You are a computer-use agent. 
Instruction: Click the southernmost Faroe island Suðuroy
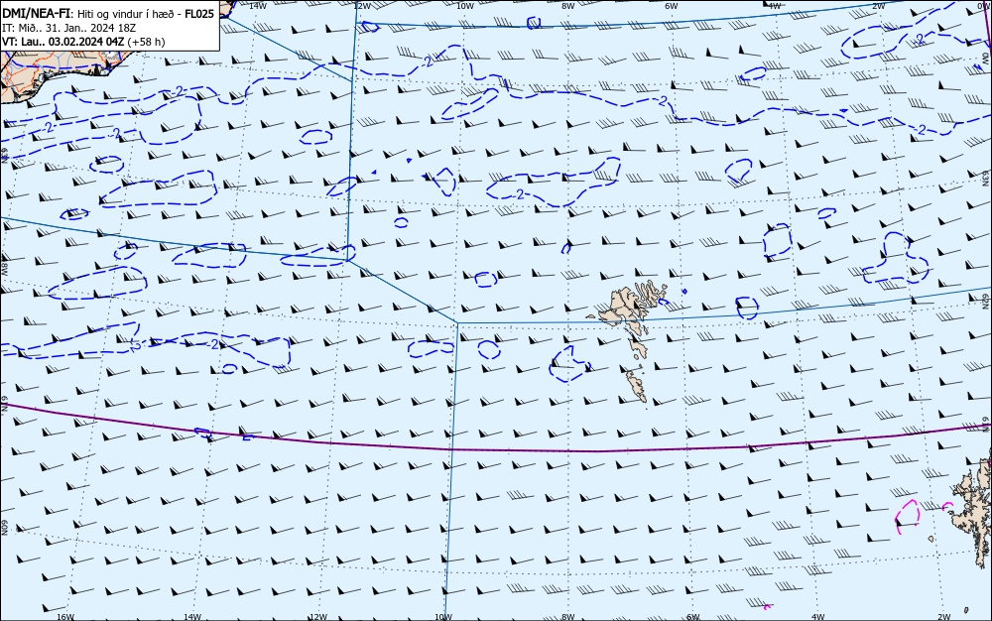637,386
